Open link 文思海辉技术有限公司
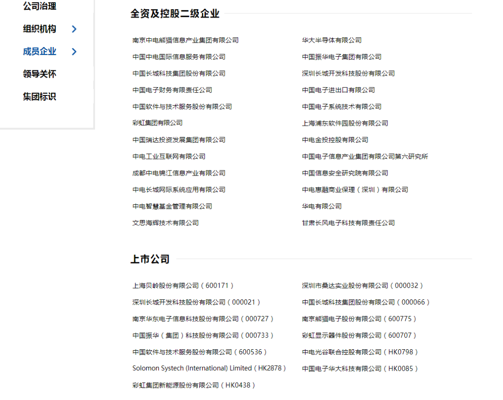The width and height of the screenshot is (503, 400). 165,223
